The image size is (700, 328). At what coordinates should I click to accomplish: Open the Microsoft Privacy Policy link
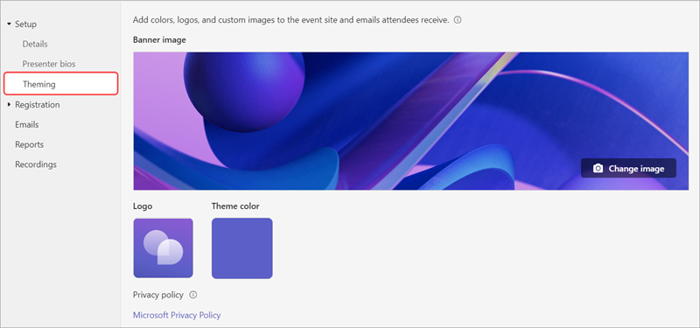pos(177,315)
